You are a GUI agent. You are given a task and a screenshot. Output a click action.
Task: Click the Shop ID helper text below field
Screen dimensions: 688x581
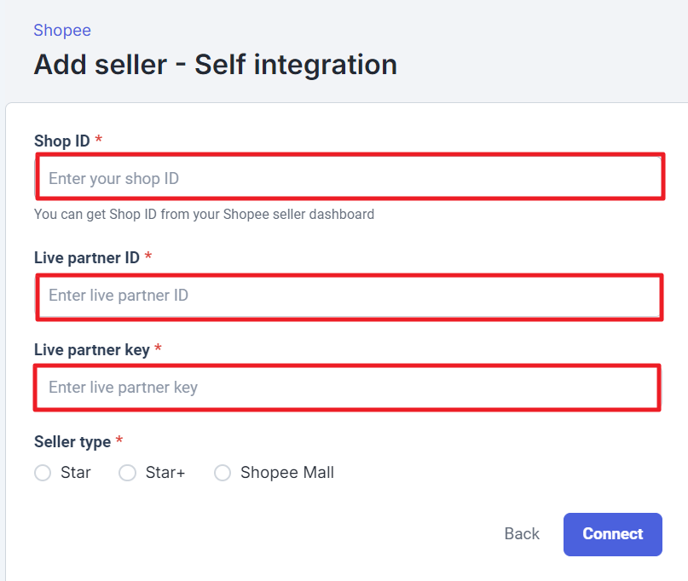point(204,215)
